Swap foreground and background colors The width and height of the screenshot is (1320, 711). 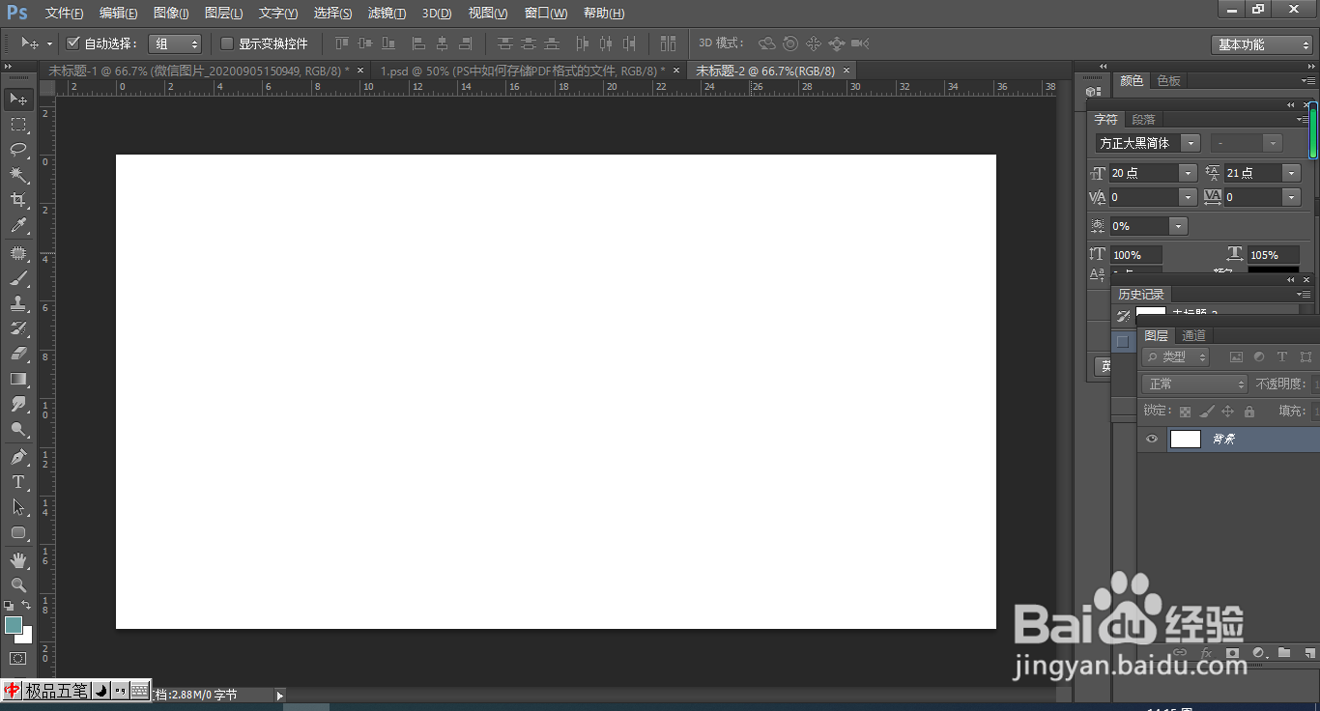pos(27,605)
